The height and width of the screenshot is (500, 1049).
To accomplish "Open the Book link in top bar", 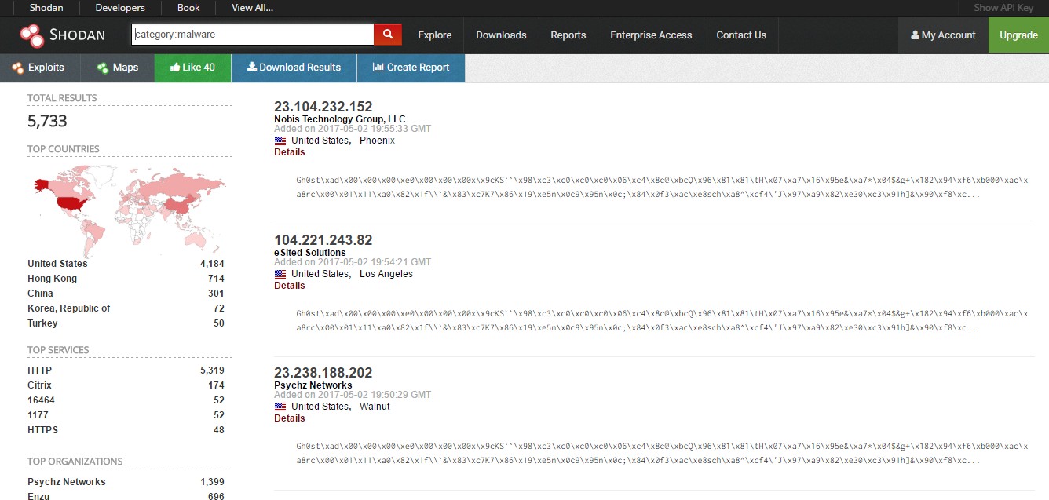I will [x=188, y=8].
